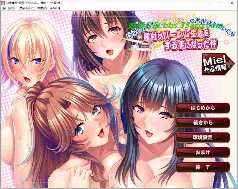
Task: Quit the game with 終了 button
Action: tap(203, 167)
